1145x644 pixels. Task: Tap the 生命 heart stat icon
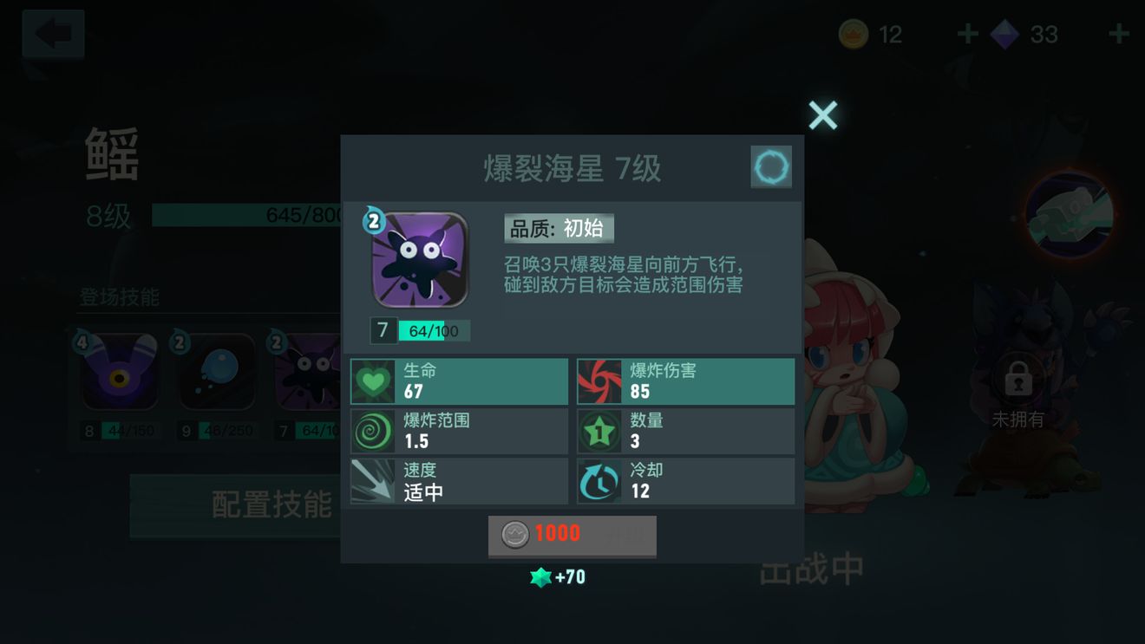point(373,382)
